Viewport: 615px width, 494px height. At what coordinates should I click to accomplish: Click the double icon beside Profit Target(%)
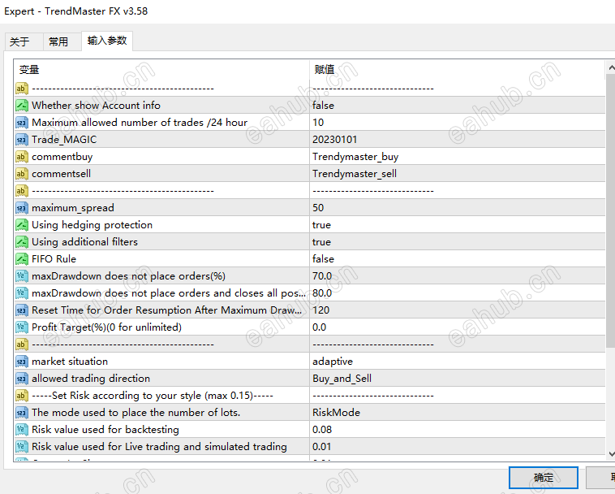pos(22,327)
